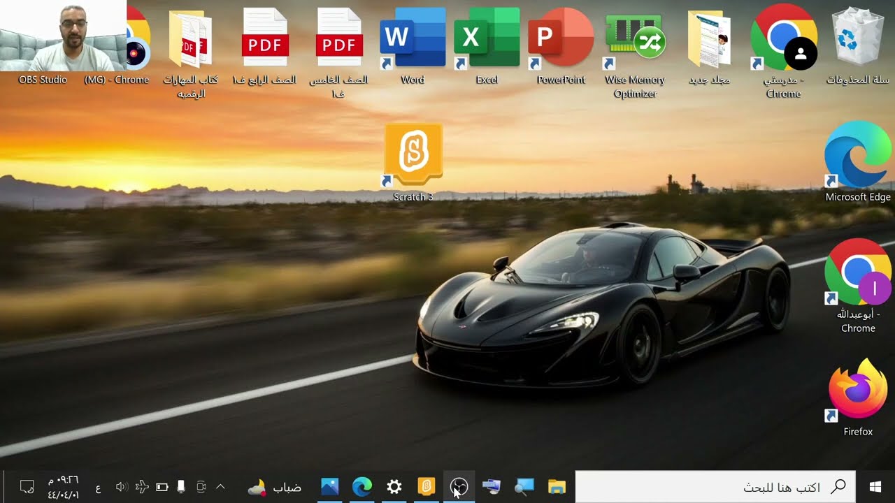Switch the input language indicator in tray

[98, 487]
